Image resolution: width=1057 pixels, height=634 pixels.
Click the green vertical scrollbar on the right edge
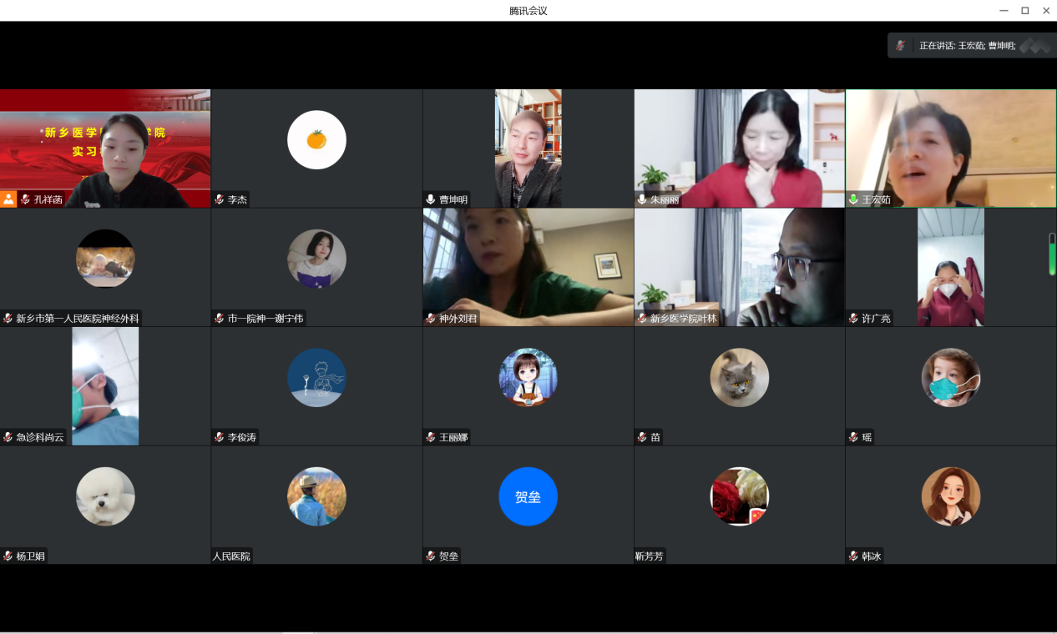(x=1052, y=254)
